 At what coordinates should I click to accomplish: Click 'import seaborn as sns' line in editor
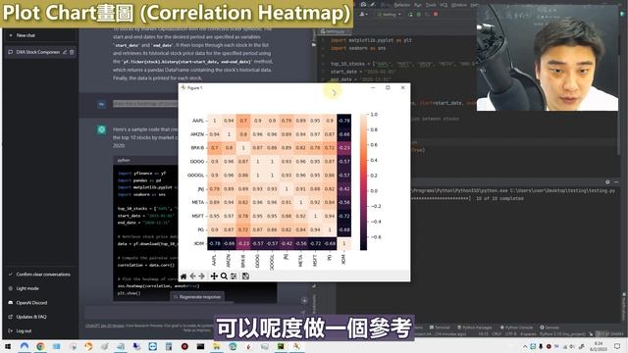pos(358,48)
